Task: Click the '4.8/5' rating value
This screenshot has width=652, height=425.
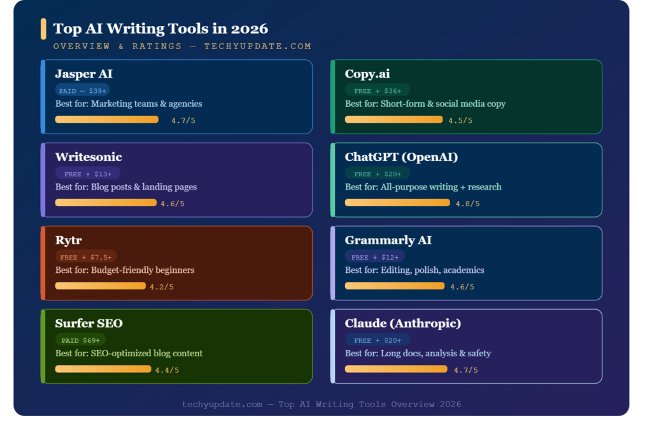Action: [x=468, y=204]
